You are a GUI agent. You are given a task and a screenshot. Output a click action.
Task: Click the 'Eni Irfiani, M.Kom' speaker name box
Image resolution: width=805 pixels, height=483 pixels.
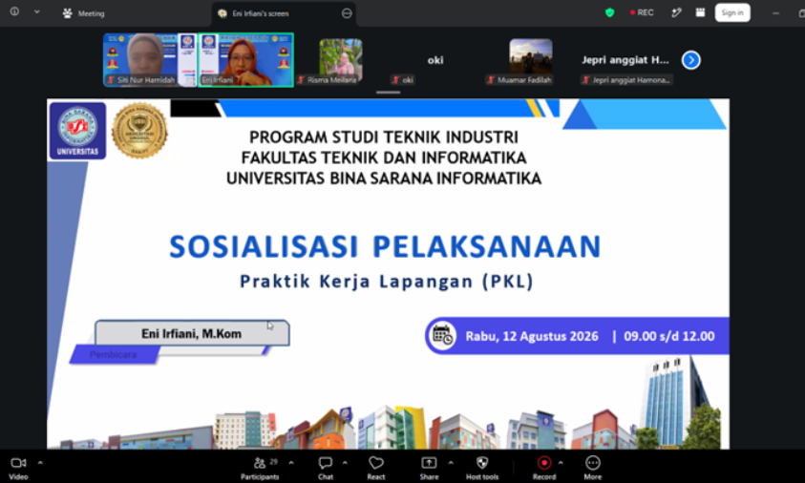pos(192,333)
